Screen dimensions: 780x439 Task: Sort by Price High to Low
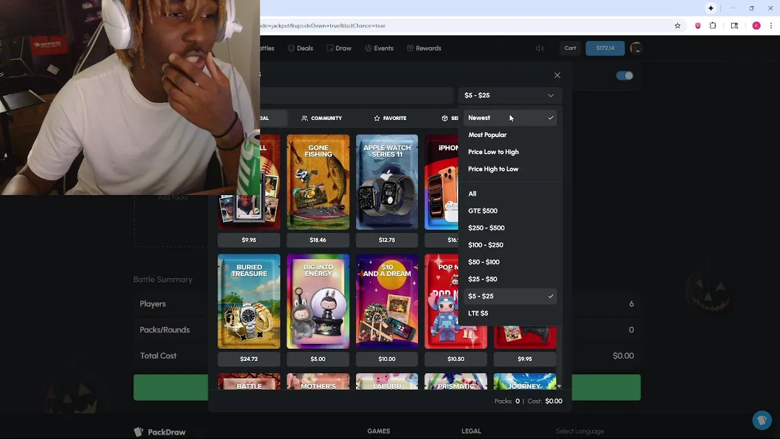509,169
